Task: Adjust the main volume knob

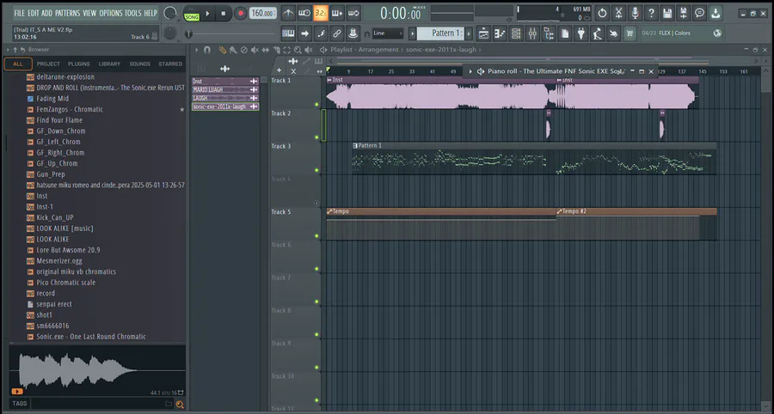Action: pos(169,14)
